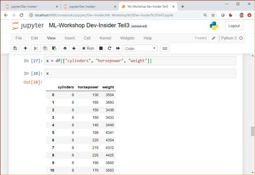Open the View menu
The width and height of the screenshot is (255, 175).
point(51,38)
